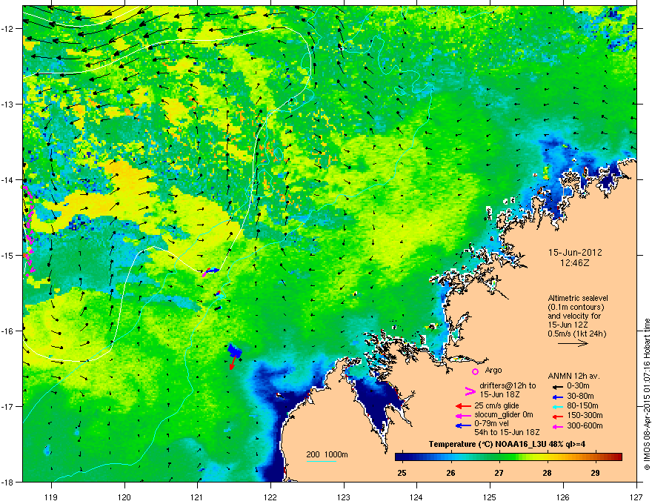The image size is (652, 504).
Task: Click the '150-300m' depth label
Action: (585, 415)
